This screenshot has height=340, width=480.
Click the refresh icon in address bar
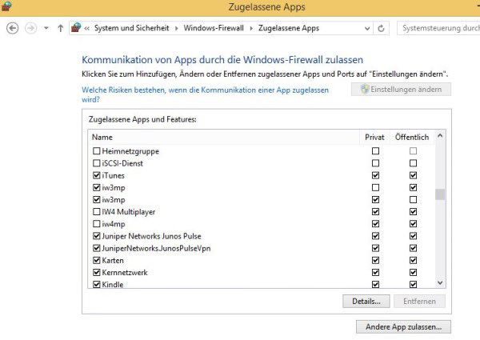[x=382, y=28]
